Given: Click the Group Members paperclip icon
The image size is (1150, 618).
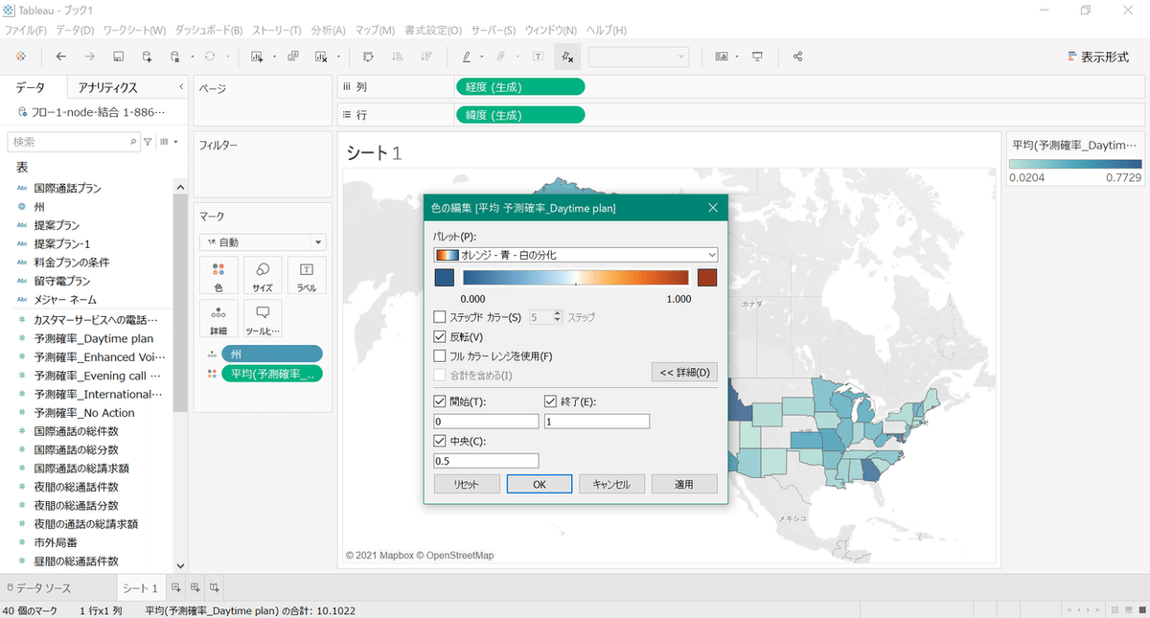Looking at the screenshot, I should [x=501, y=57].
